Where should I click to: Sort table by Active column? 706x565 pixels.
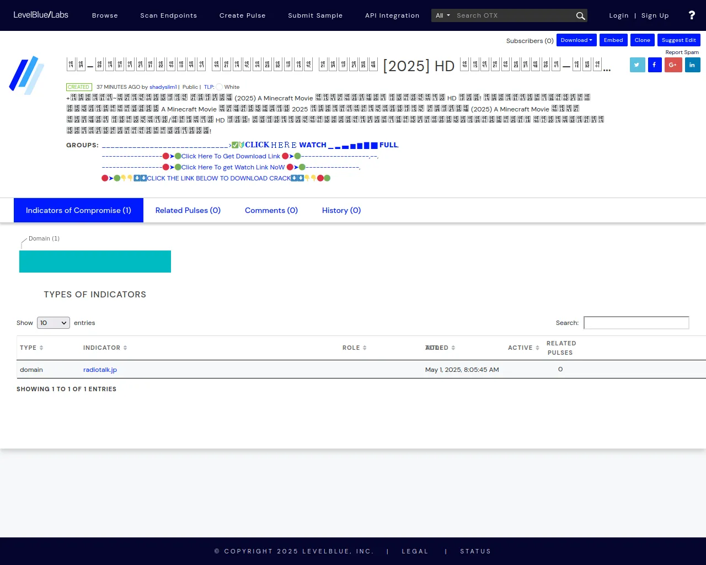(x=523, y=348)
